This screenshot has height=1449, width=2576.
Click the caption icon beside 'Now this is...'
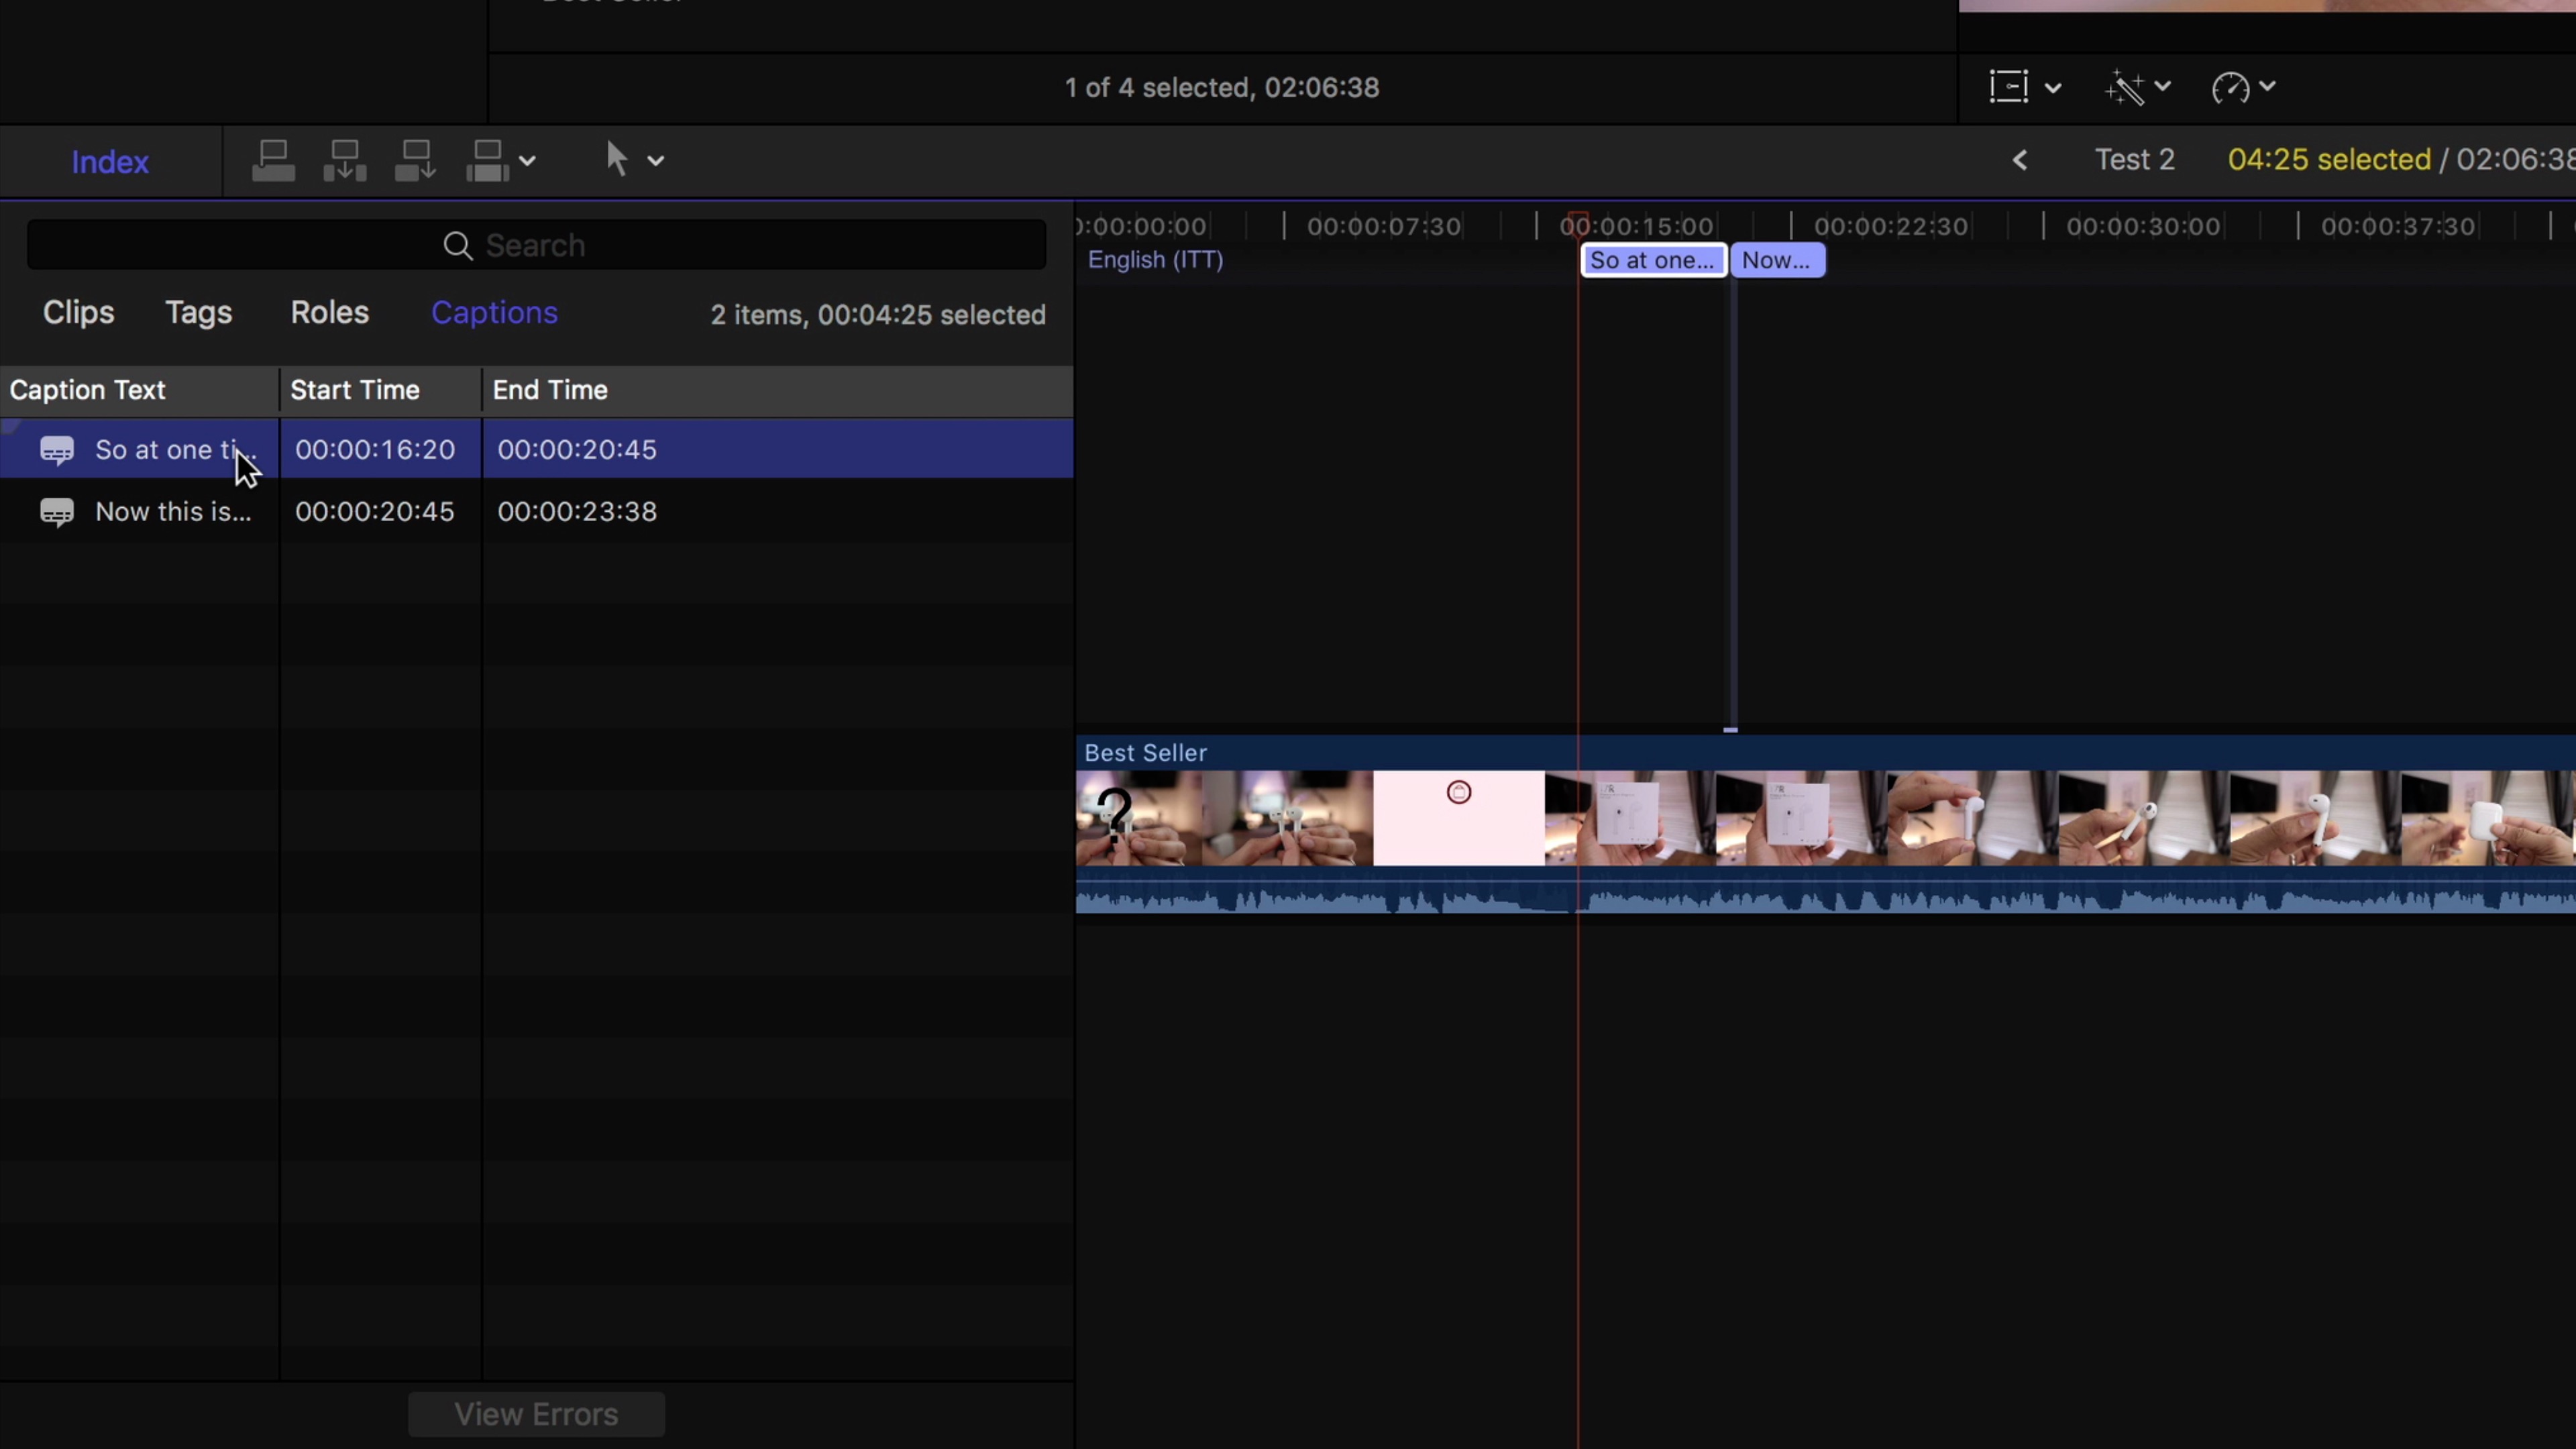(57, 512)
